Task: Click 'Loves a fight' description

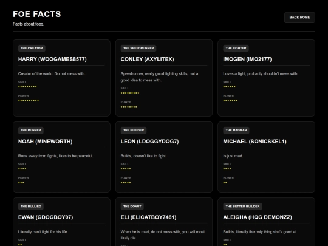Action: coord(261,74)
